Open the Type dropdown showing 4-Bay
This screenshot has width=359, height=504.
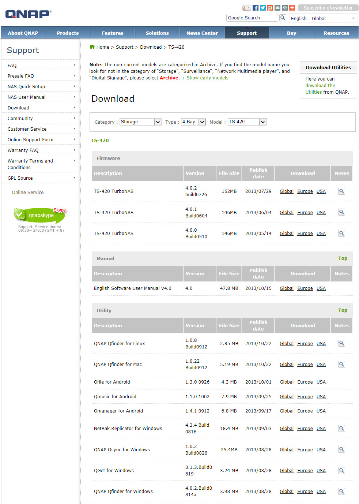pyautogui.click(x=193, y=122)
